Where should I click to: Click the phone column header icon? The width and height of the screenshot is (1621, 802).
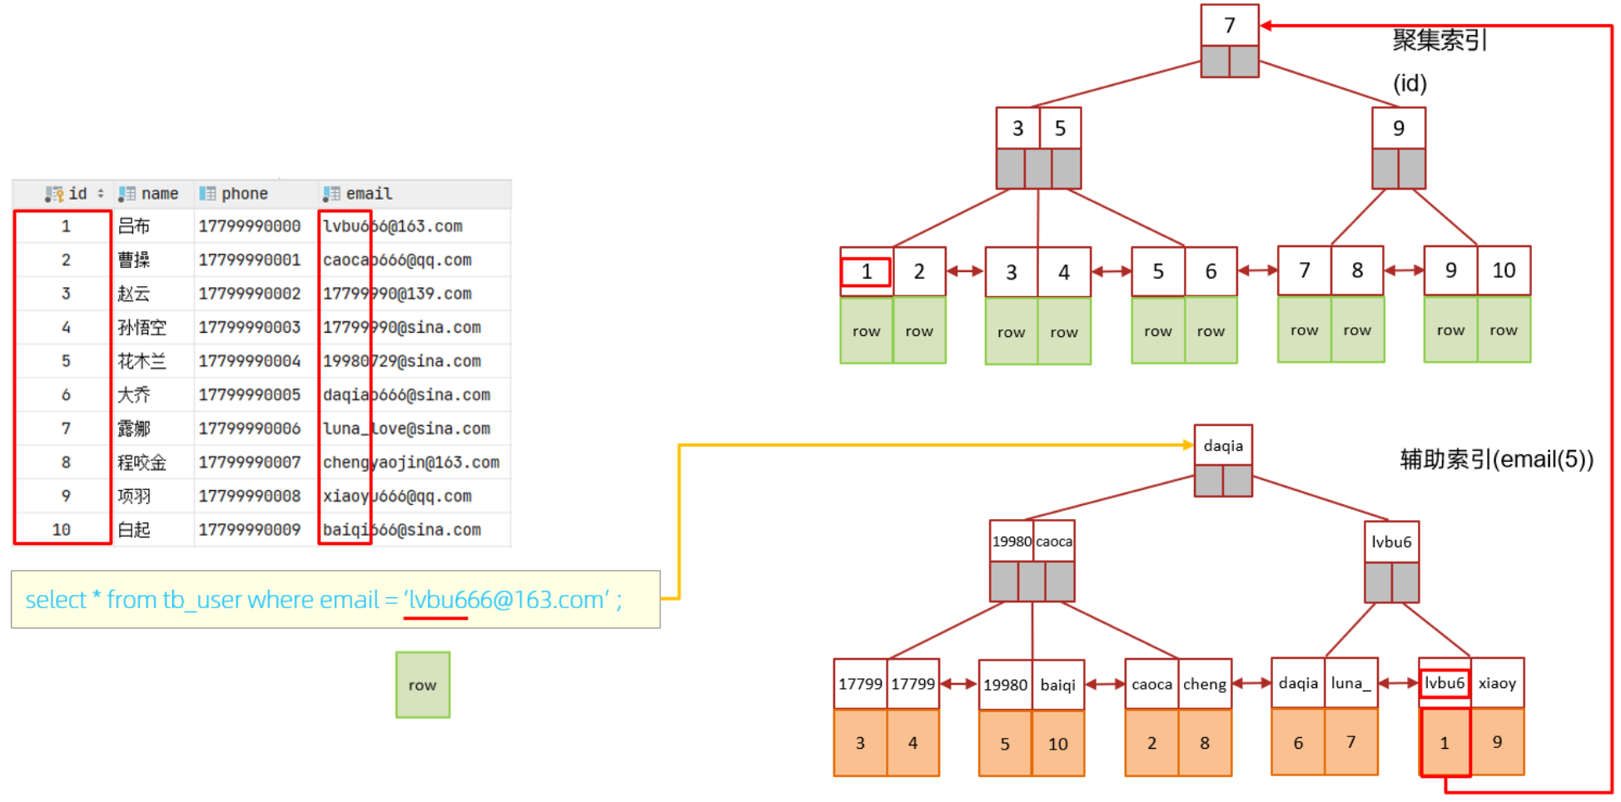[x=207, y=194]
